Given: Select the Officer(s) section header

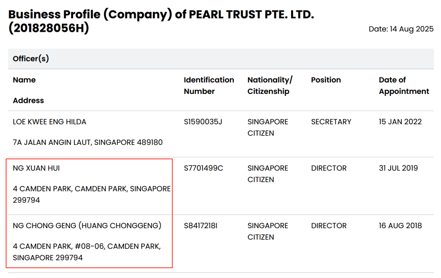Looking at the screenshot, I should [x=31, y=59].
